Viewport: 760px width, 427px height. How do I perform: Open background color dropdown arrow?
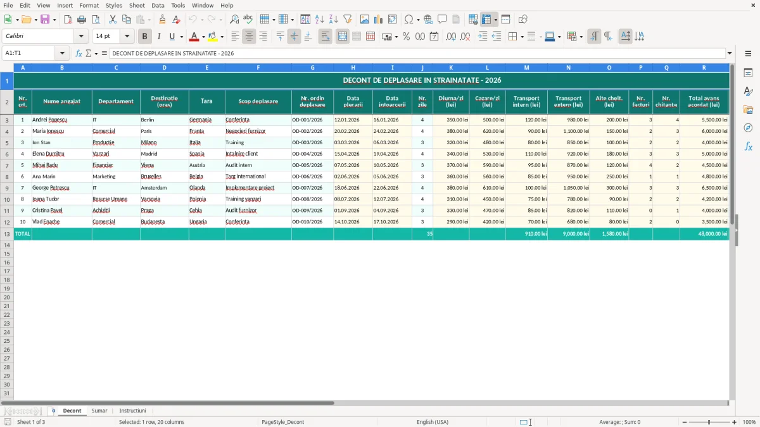222,37
